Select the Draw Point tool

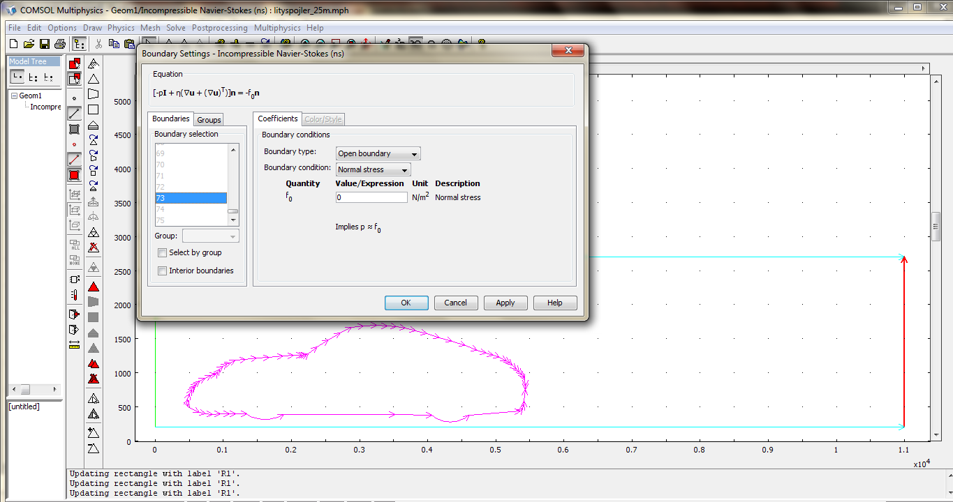[75, 98]
